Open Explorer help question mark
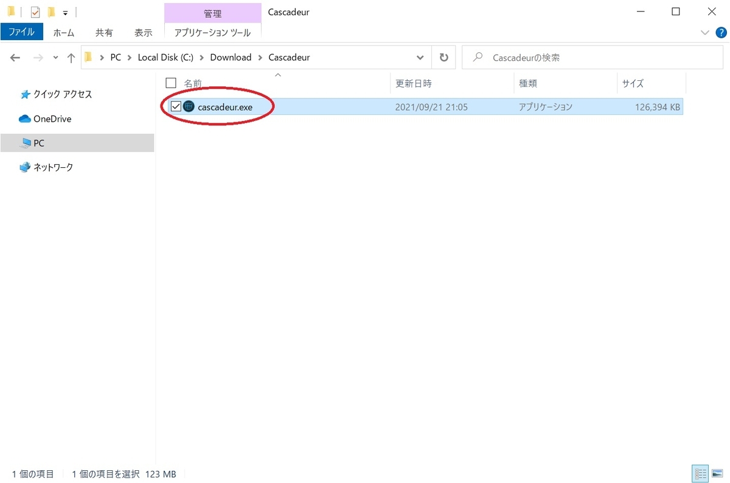 (721, 32)
